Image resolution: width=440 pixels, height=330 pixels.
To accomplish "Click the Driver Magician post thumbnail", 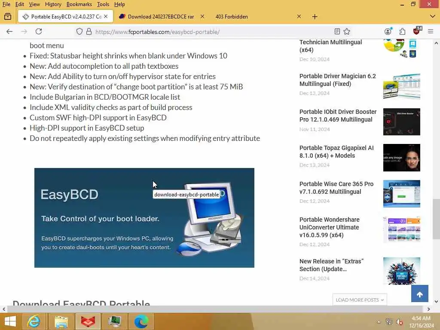I will click(x=402, y=86).
